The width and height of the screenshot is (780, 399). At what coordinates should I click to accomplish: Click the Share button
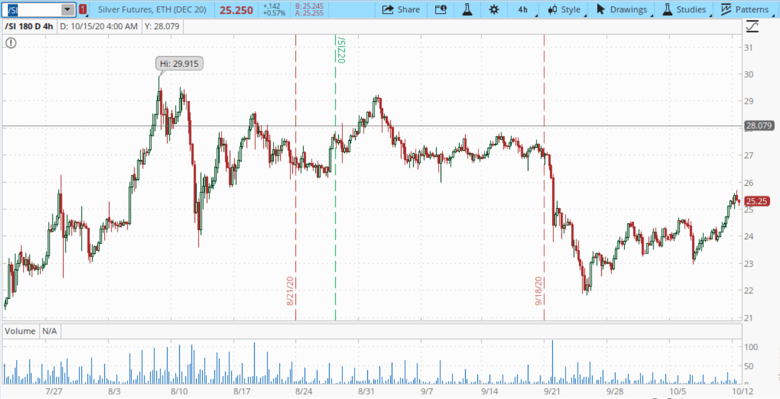click(401, 10)
